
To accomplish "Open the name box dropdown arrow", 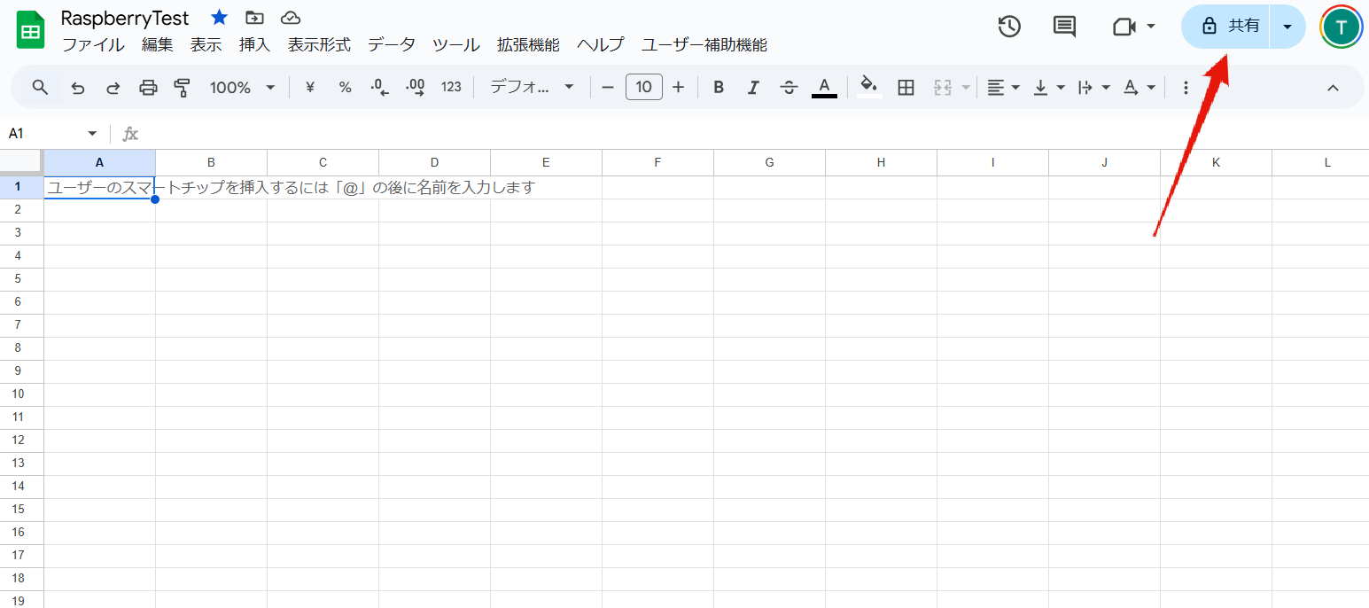I will pyautogui.click(x=92, y=134).
